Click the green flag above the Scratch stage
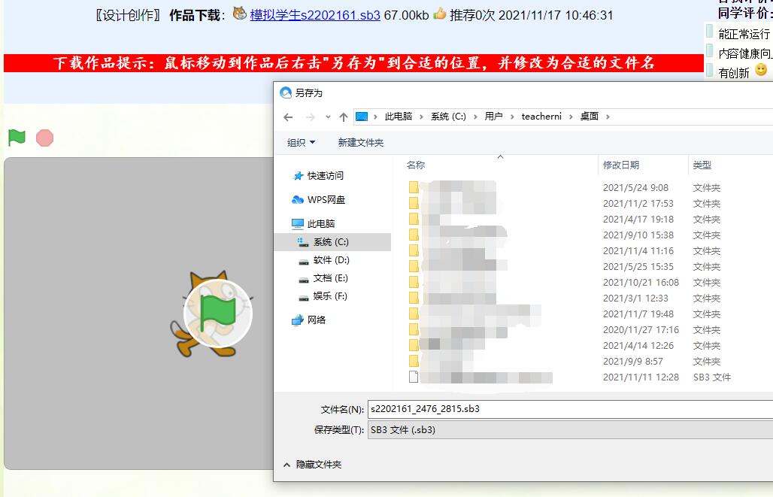 17,138
